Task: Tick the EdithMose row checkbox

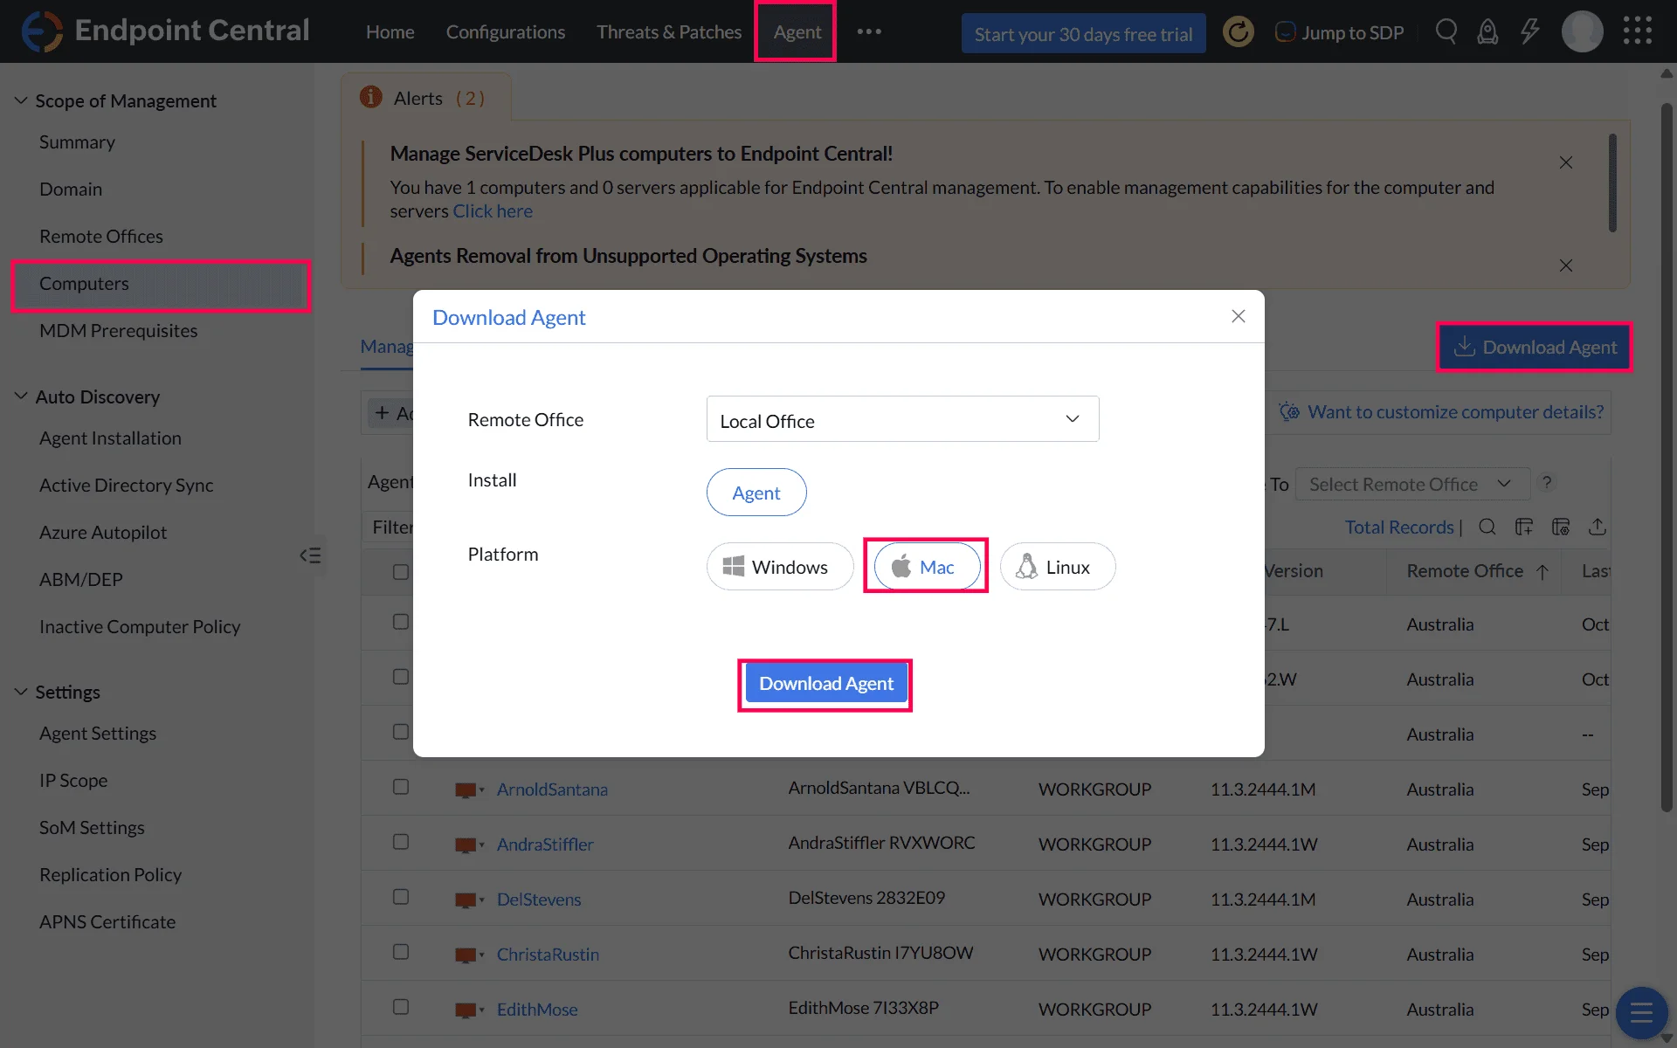Action: pyautogui.click(x=401, y=1007)
